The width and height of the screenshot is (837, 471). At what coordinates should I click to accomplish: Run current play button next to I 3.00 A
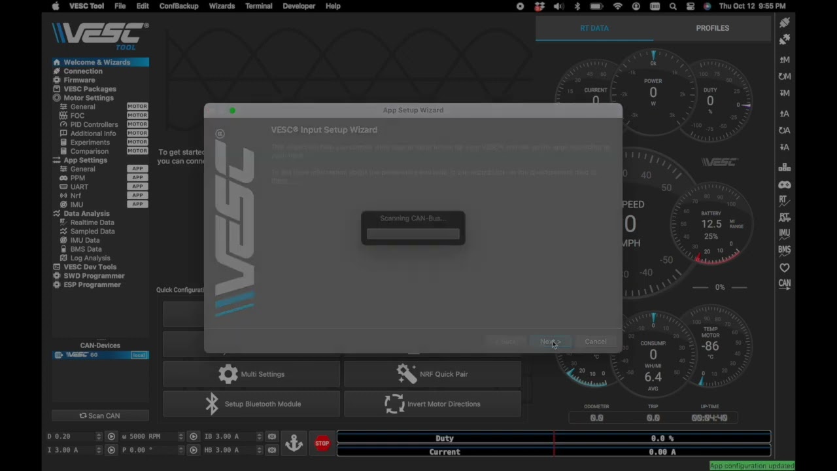pos(111,450)
